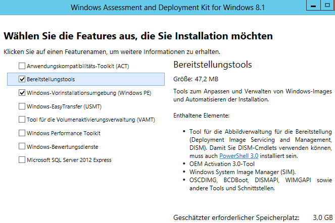
Task: Tick the Windows-Bewertungsdienste checkbox
Action: (22, 146)
